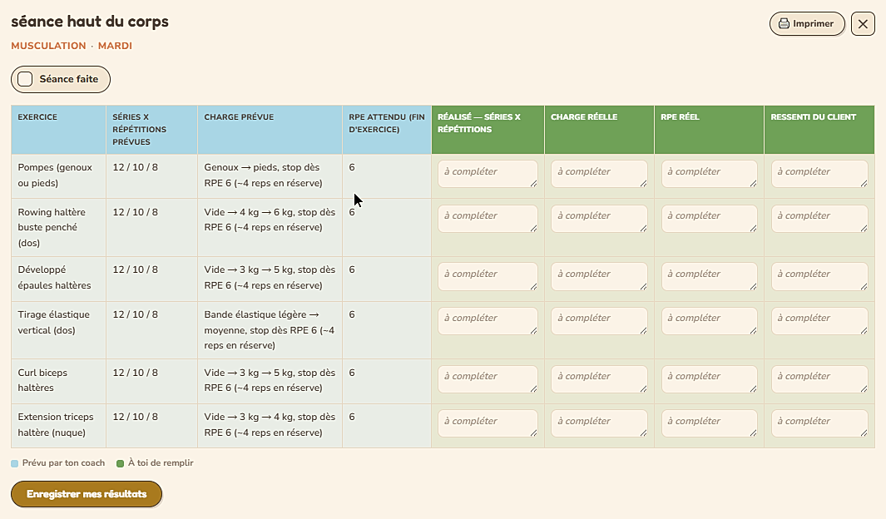Click RPE réel field for Rowing haltère
Image resolution: width=886 pixels, height=519 pixels.
click(709, 219)
